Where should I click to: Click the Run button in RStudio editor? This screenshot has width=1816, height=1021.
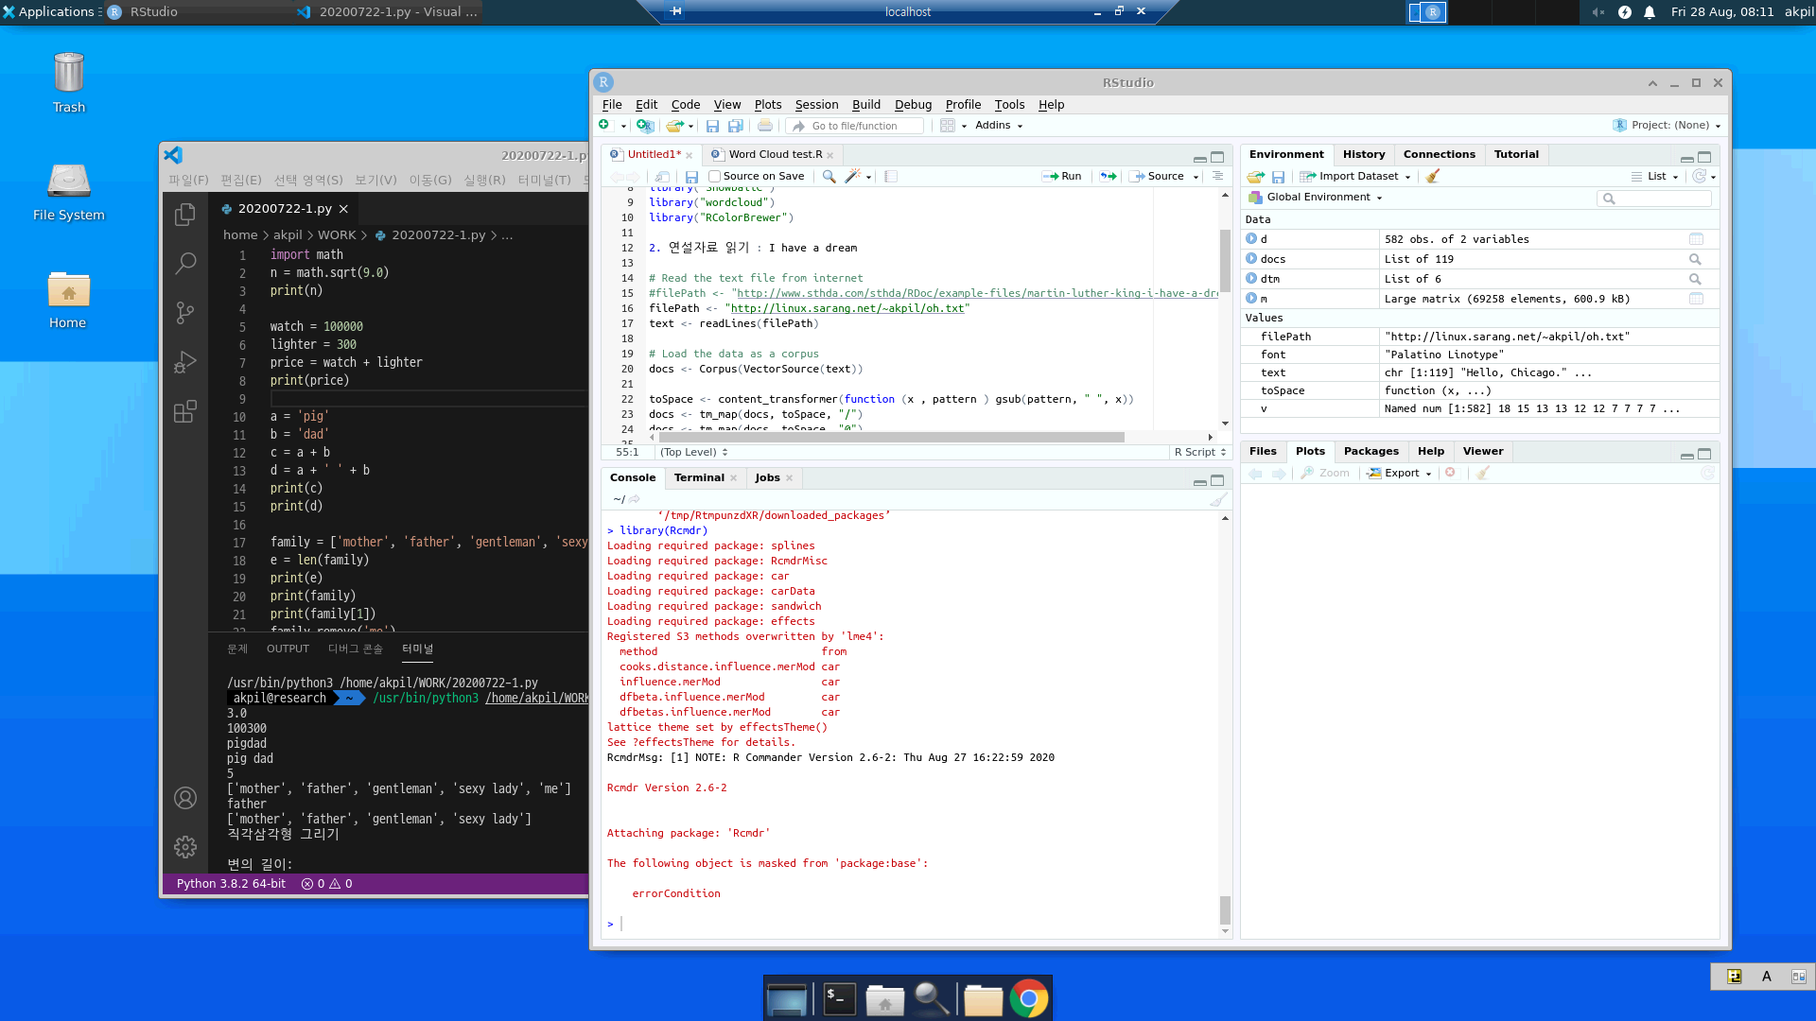point(1062,176)
